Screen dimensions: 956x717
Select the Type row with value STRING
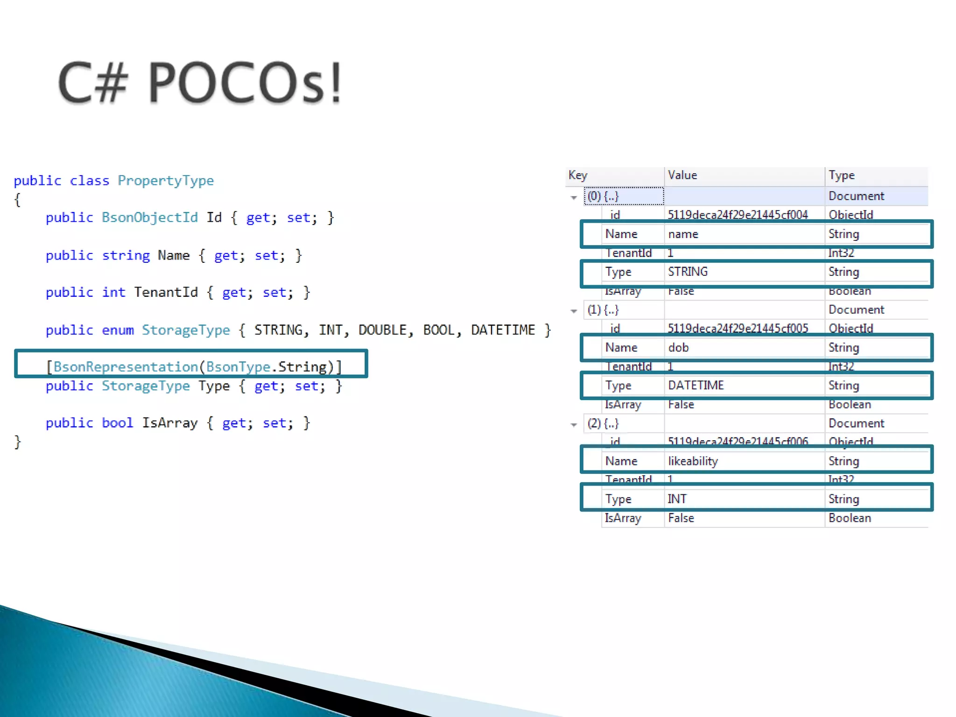pyautogui.click(x=688, y=272)
